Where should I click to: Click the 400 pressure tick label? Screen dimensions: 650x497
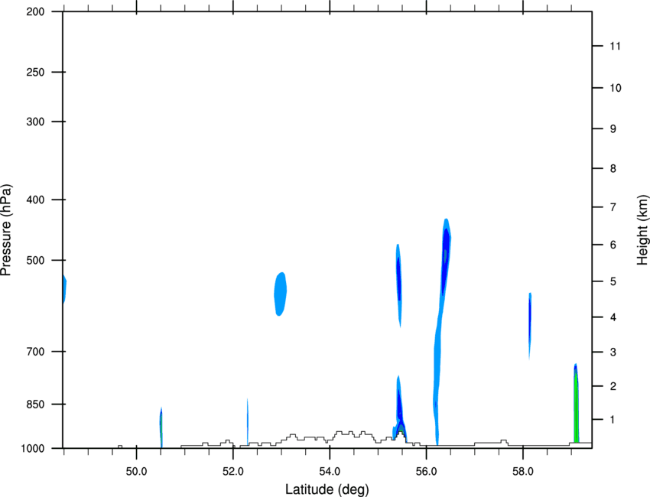35,200
